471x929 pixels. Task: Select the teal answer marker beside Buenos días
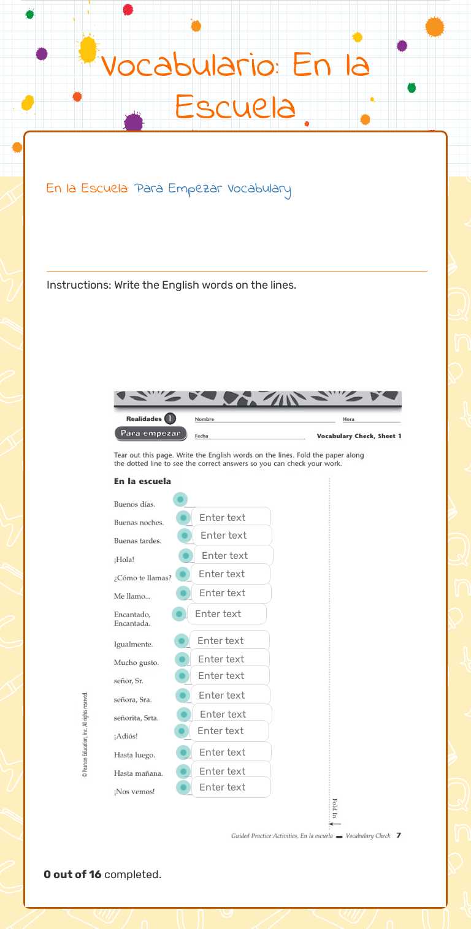pos(180,499)
